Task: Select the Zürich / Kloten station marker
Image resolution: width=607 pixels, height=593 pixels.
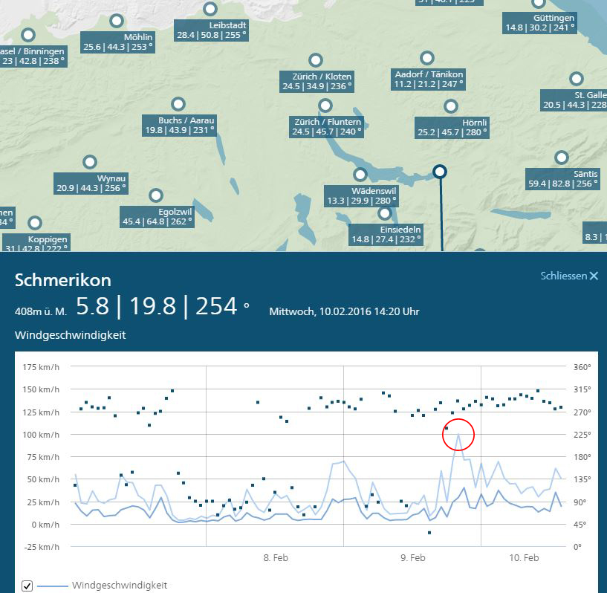Action: (x=316, y=60)
